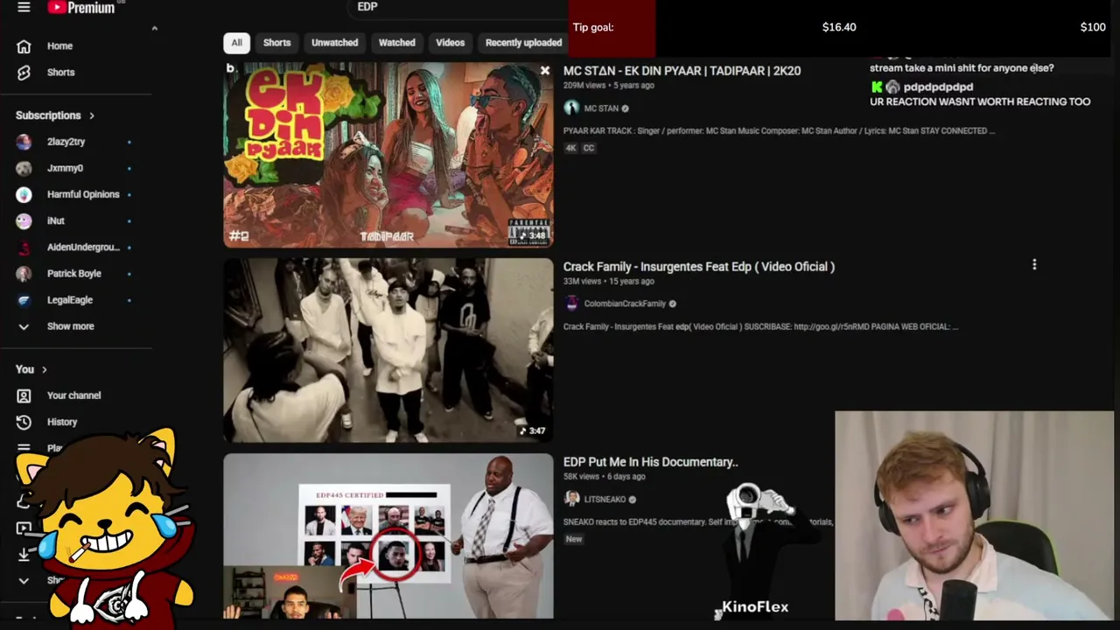Click the 58K views 6 days ago text
The height and width of the screenshot is (630, 1120).
tap(604, 477)
